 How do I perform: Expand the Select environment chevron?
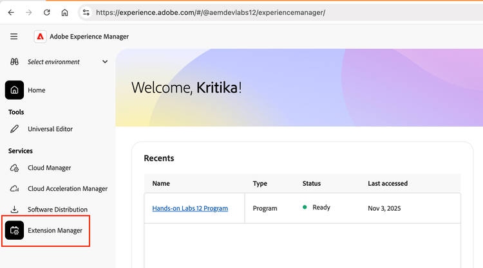(105, 62)
